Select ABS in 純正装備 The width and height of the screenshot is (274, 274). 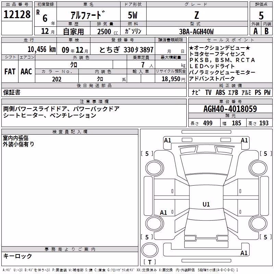coord(220,92)
